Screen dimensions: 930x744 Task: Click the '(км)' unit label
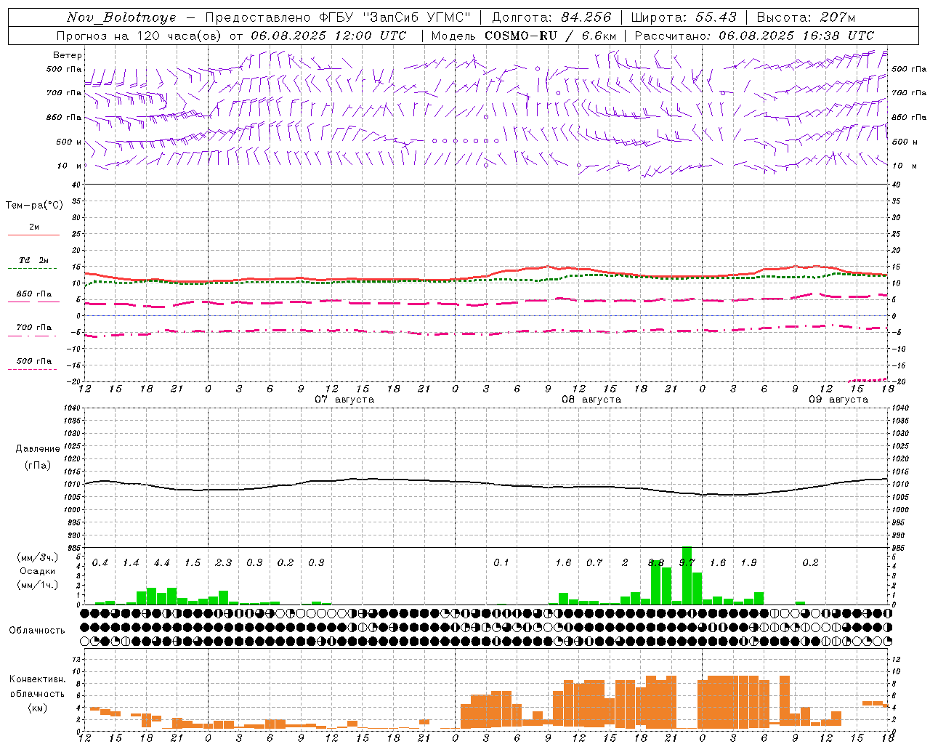[x=38, y=708]
